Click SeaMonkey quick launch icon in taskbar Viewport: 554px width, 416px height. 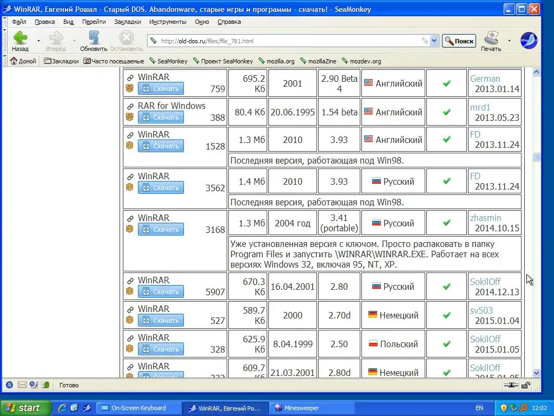(87, 408)
